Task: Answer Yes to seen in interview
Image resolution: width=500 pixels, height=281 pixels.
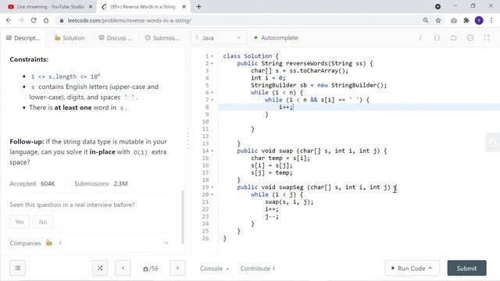Action: pos(20,222)
